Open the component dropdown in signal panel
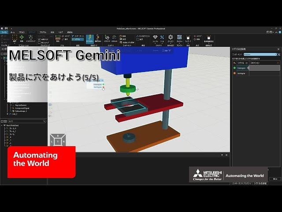 [260, 54]
